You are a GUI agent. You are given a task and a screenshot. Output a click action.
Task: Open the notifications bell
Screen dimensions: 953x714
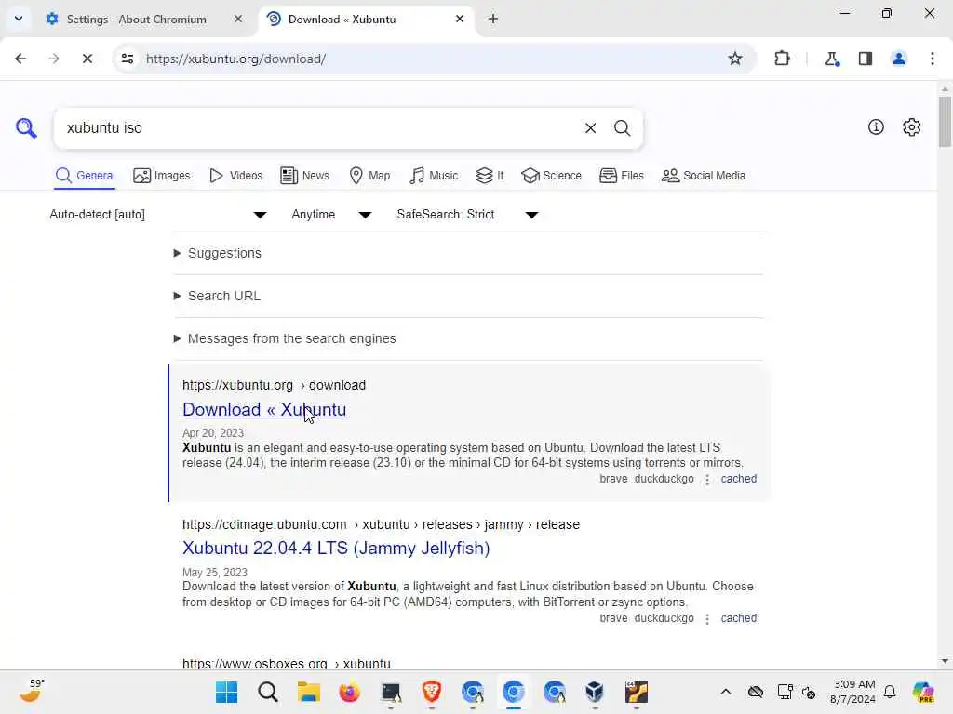[x=890, y=692]
